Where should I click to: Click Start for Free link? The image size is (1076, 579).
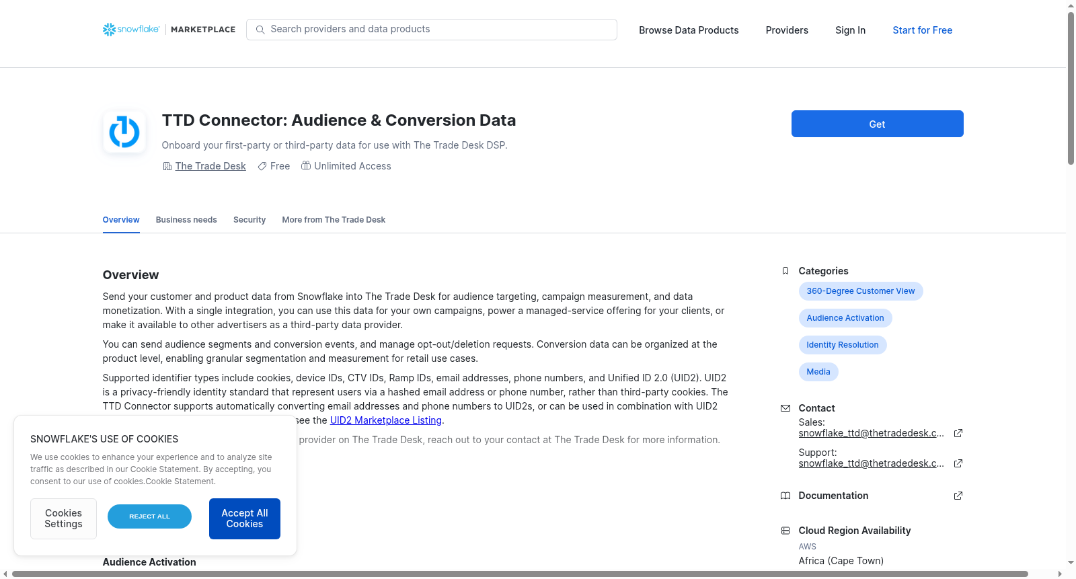(922, 30)
